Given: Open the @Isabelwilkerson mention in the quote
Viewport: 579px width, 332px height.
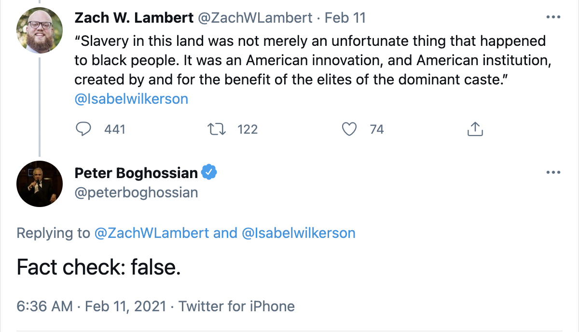Looking at the screenshot, I should coord(131,99).
